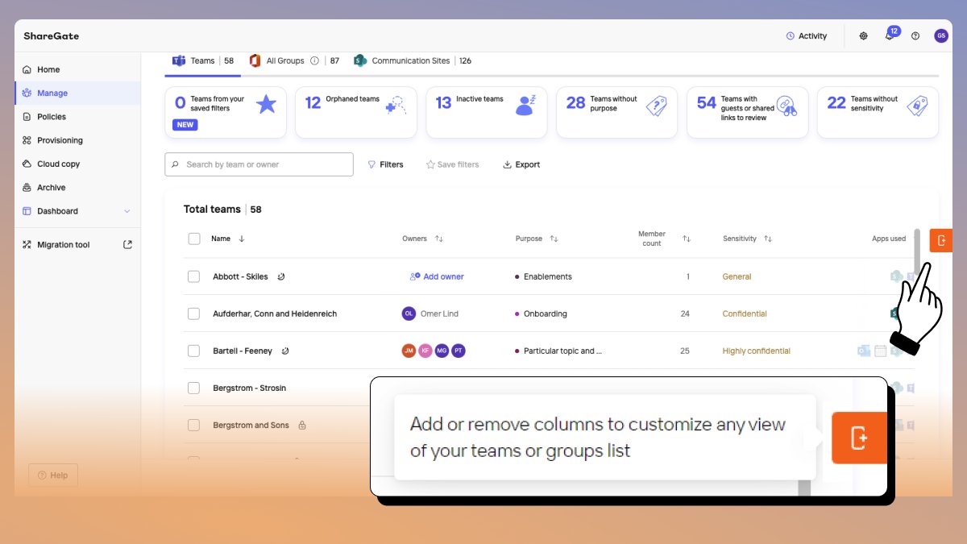Open the Abbott - Skiles team name
The image size is (967, 544).
240,276
